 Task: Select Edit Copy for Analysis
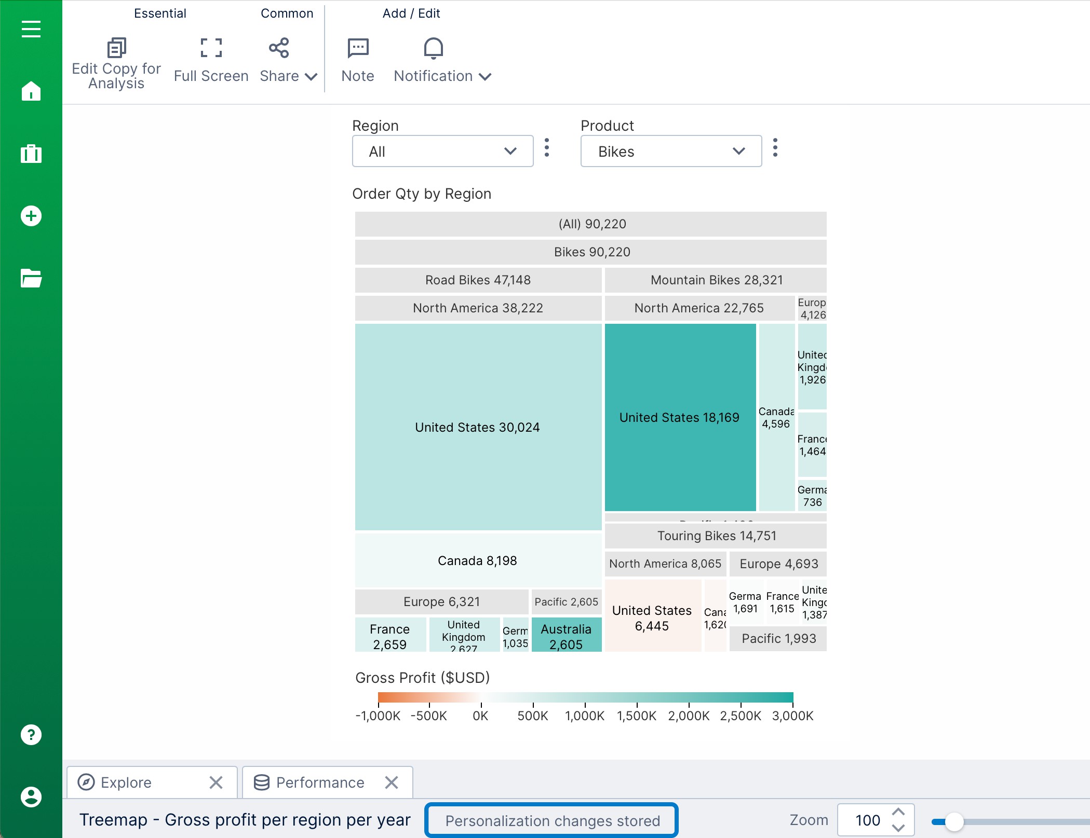click(x=116, y=59)
